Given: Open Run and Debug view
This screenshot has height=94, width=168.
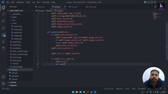Looking at the screenshot, I should (x=3, y=28).
